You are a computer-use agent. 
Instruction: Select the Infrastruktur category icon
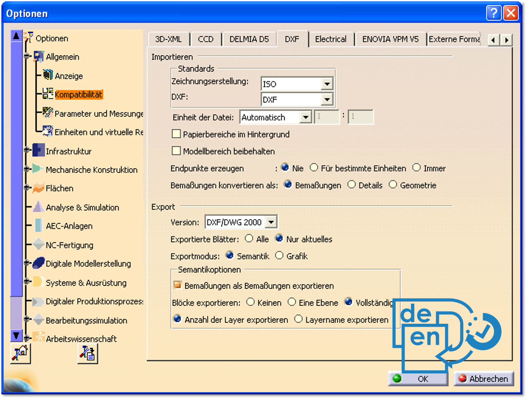tap(39, 150)
